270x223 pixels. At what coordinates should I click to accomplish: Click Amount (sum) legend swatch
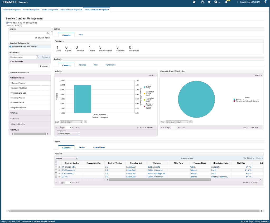point(144,87)
